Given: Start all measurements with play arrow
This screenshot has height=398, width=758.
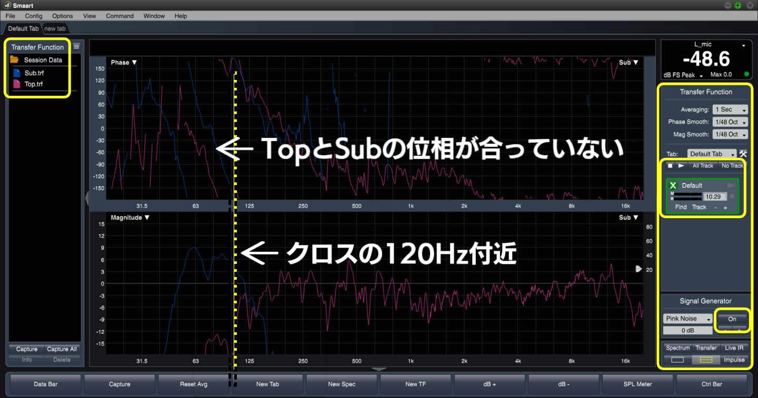Looking at the screenshot, I should [681, 166].
